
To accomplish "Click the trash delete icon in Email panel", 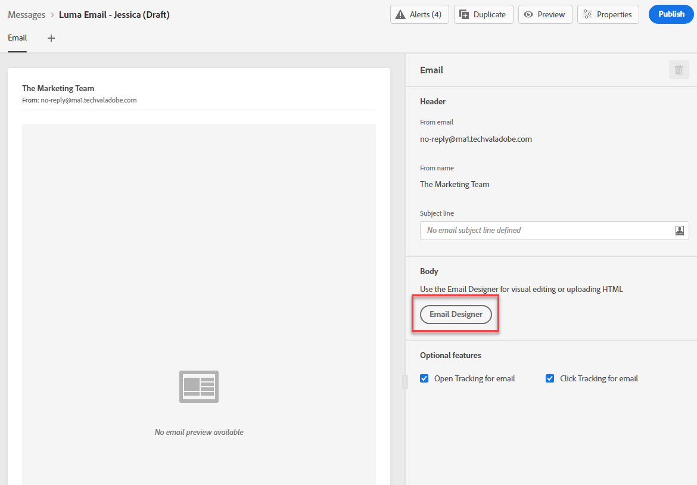I will pos(679,70).
